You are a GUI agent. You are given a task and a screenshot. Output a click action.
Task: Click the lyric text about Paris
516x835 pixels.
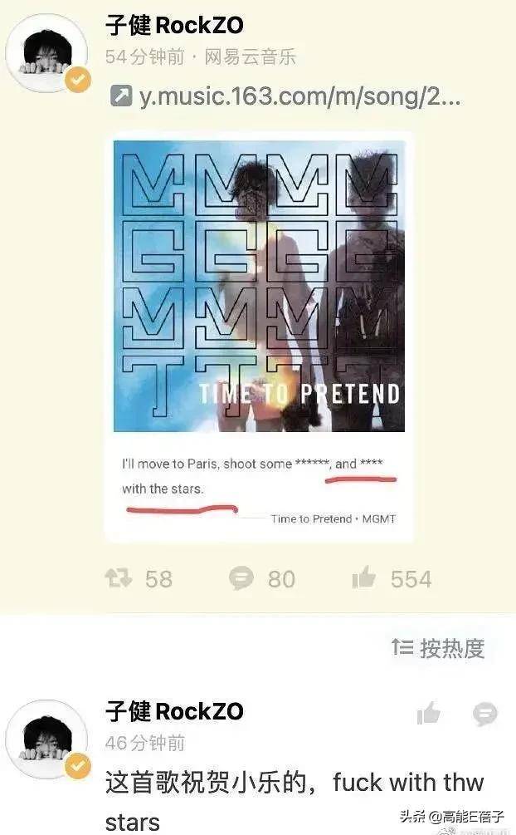(253, 475)
